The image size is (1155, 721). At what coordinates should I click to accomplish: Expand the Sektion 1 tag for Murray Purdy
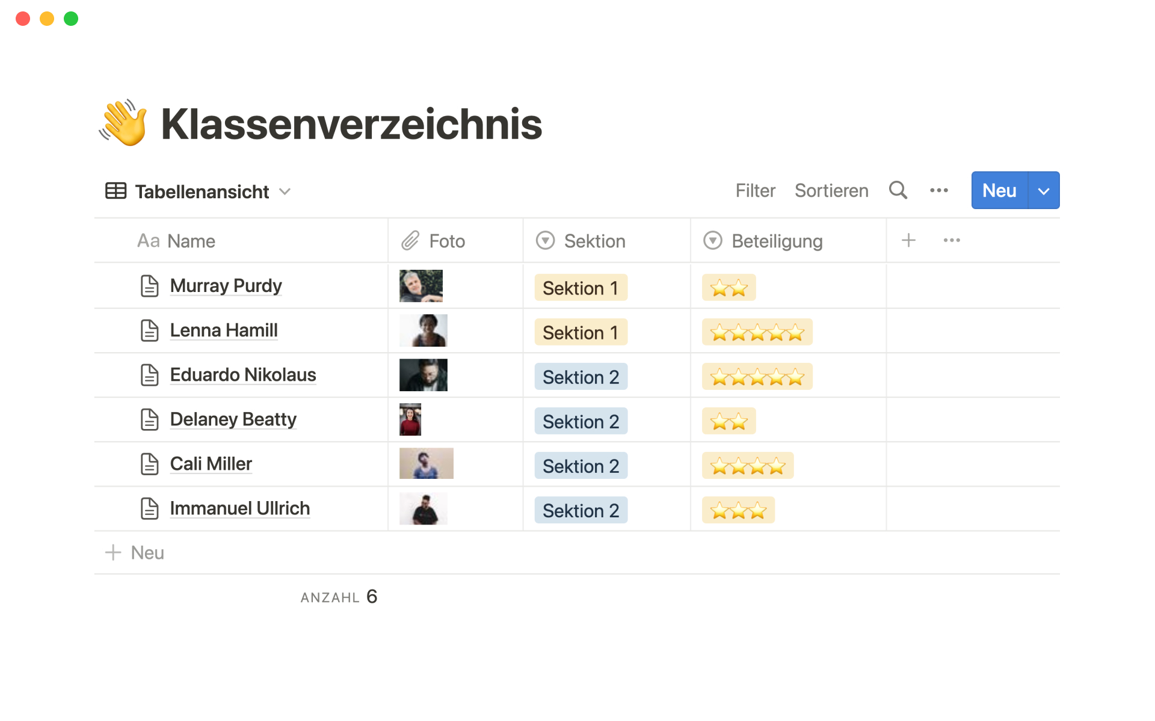coord(582,286)
